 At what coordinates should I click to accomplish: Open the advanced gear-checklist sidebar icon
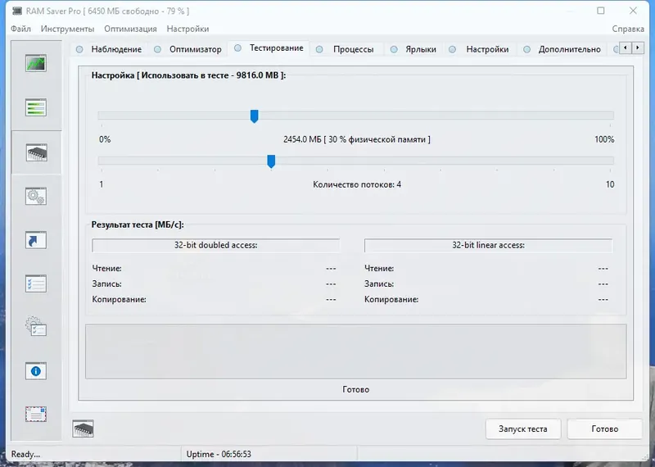(36, 327)
